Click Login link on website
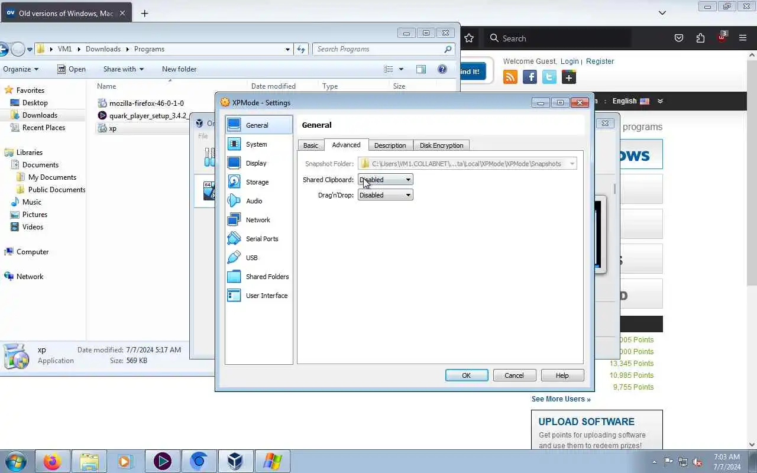 click(x=570, y=61)
